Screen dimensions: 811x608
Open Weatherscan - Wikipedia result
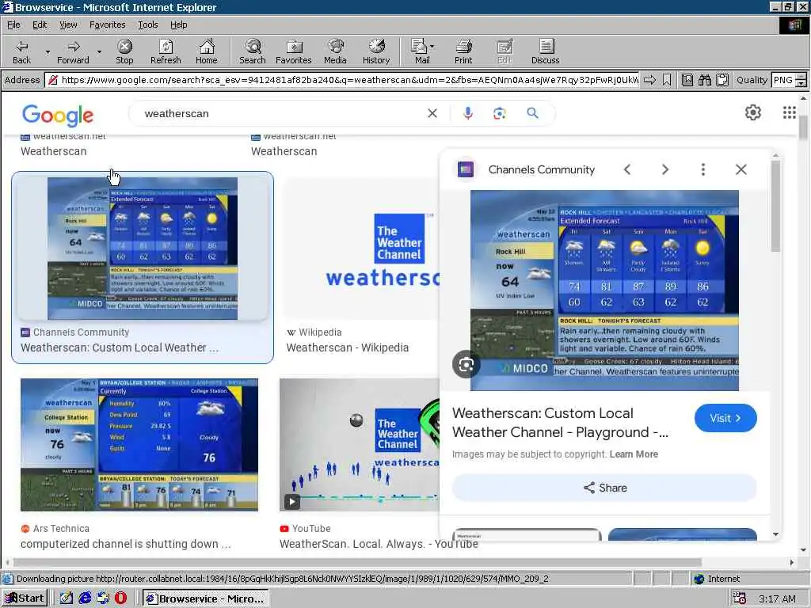(x=347, y=348)
